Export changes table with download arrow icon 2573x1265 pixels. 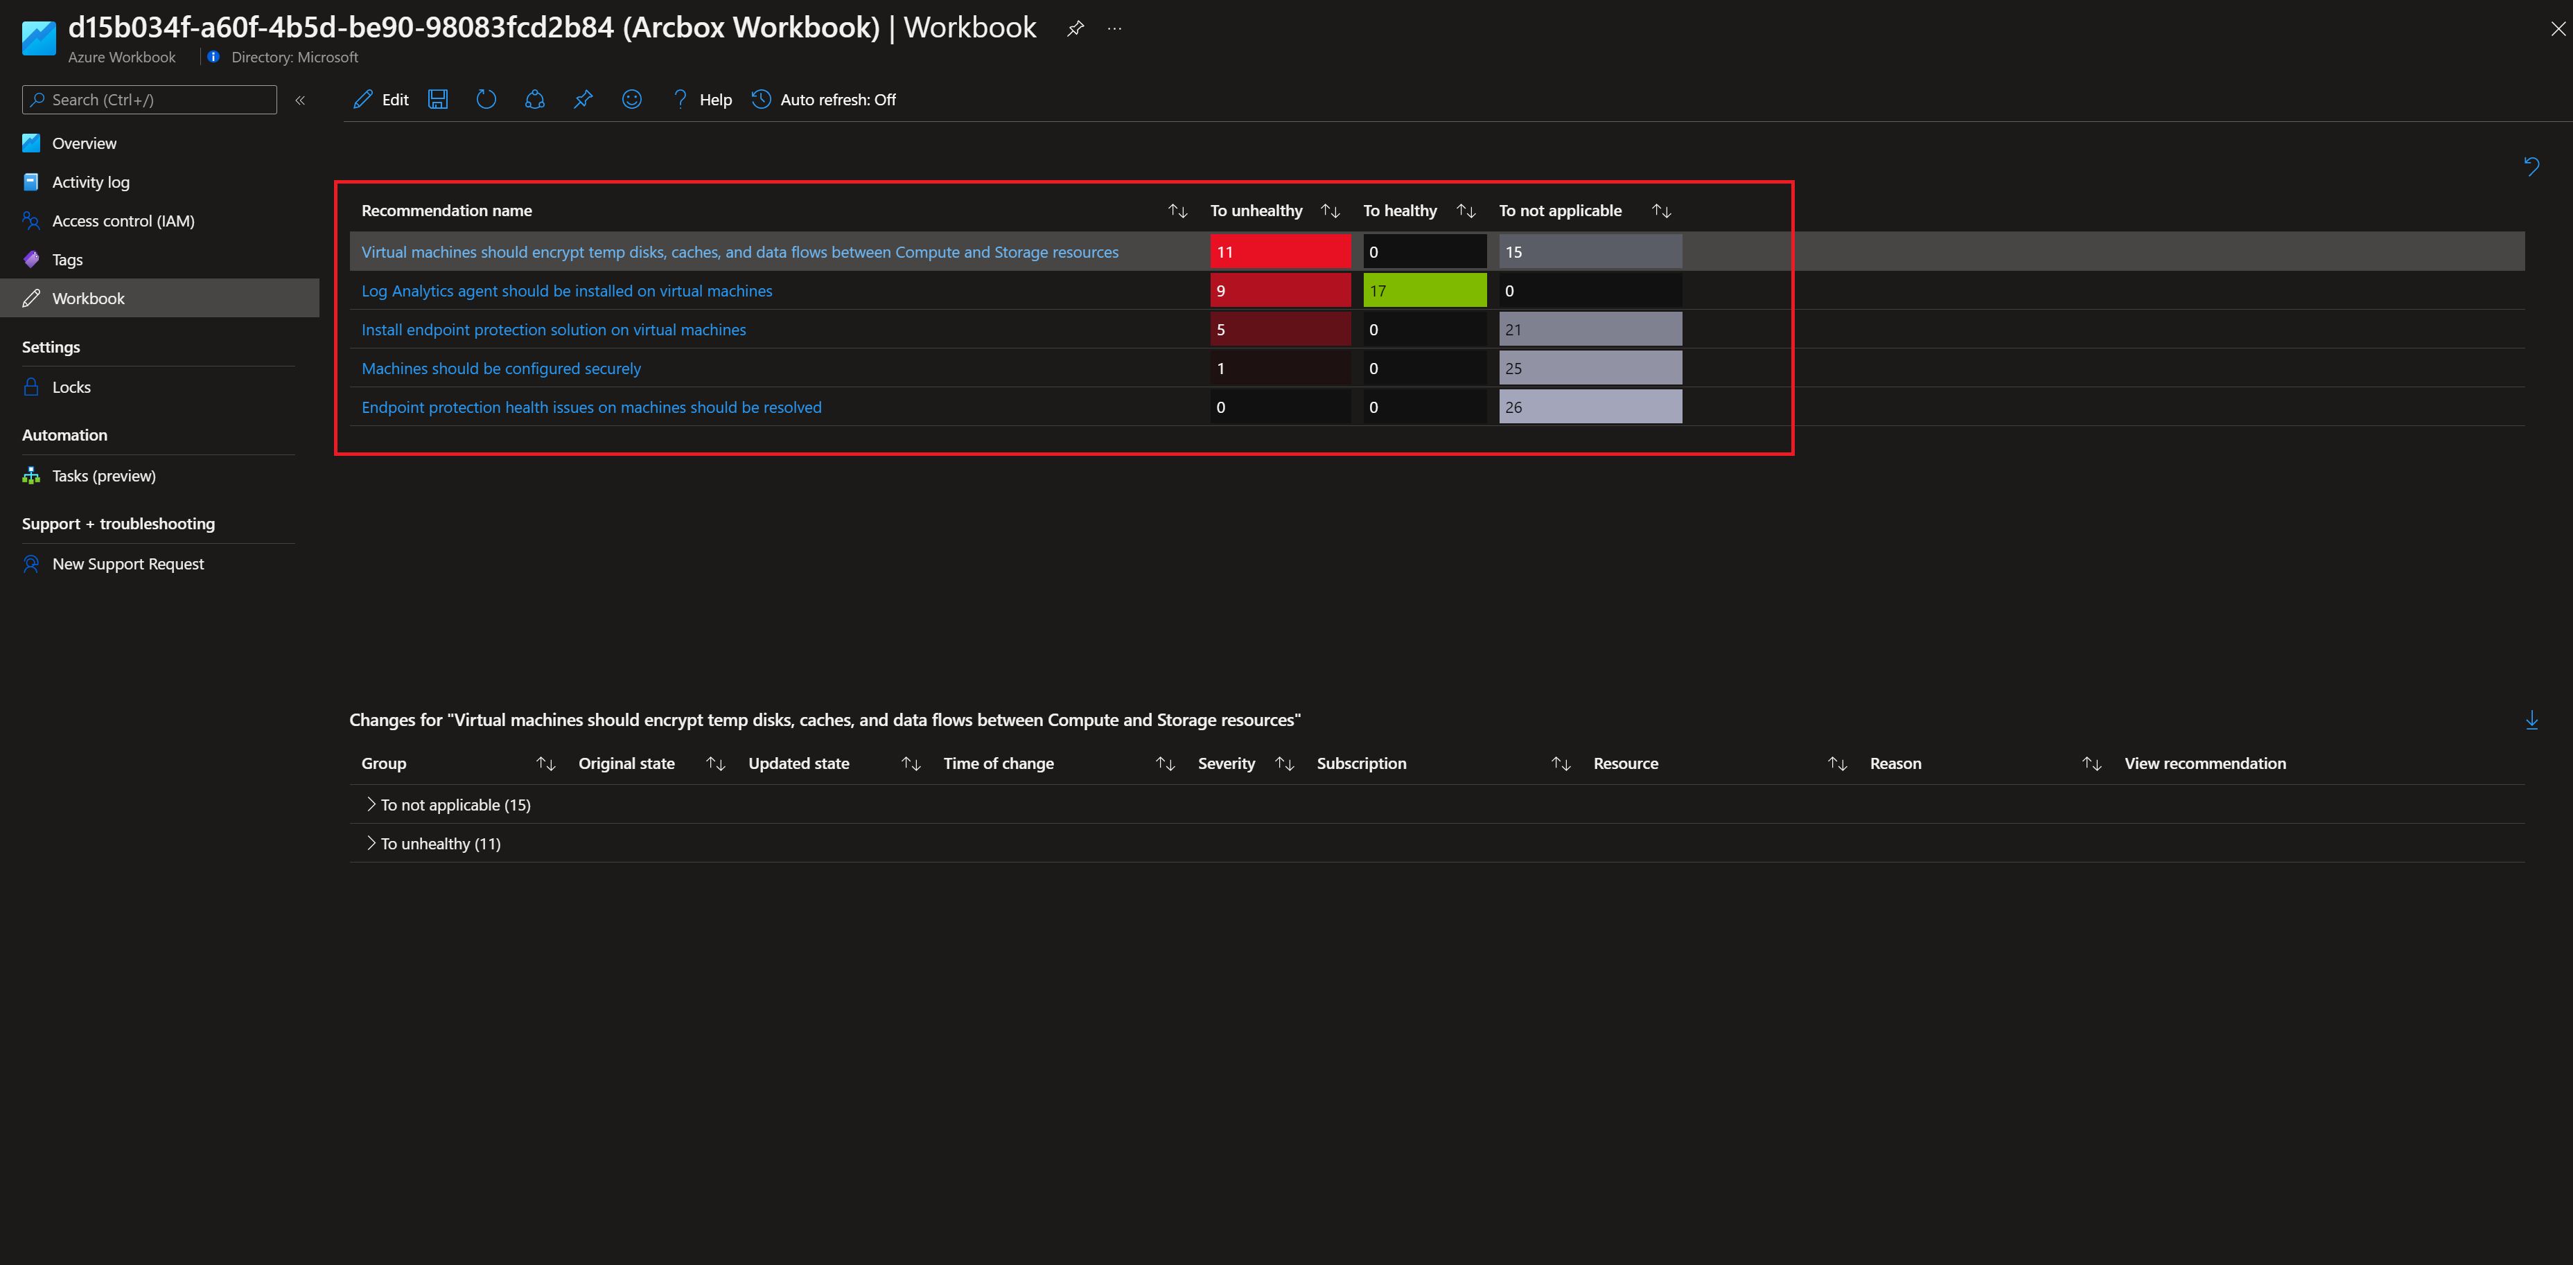(x=2531, y=720)
